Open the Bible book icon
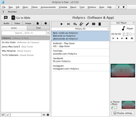 (x=13, y=18)
